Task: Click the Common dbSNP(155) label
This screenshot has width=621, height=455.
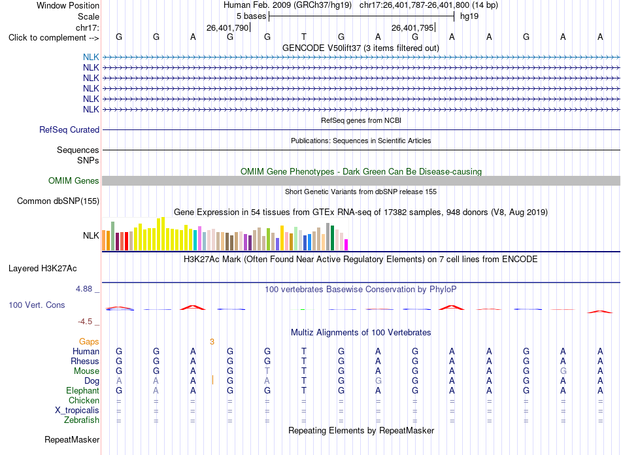Action: (58, 201)
